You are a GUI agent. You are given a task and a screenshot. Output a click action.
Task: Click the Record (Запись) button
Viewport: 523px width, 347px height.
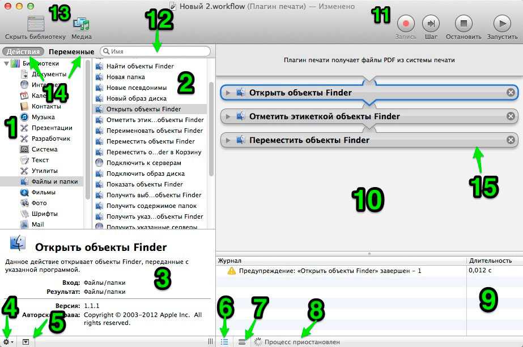coord(406,24)
